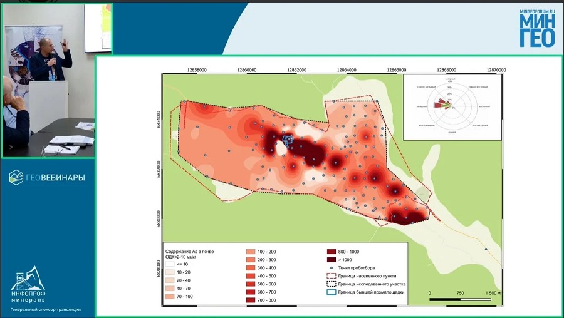Click the '1 500 м' scale bar label
Image resolution: width=564 pixels, height=318 pixels.
(493, 293)
